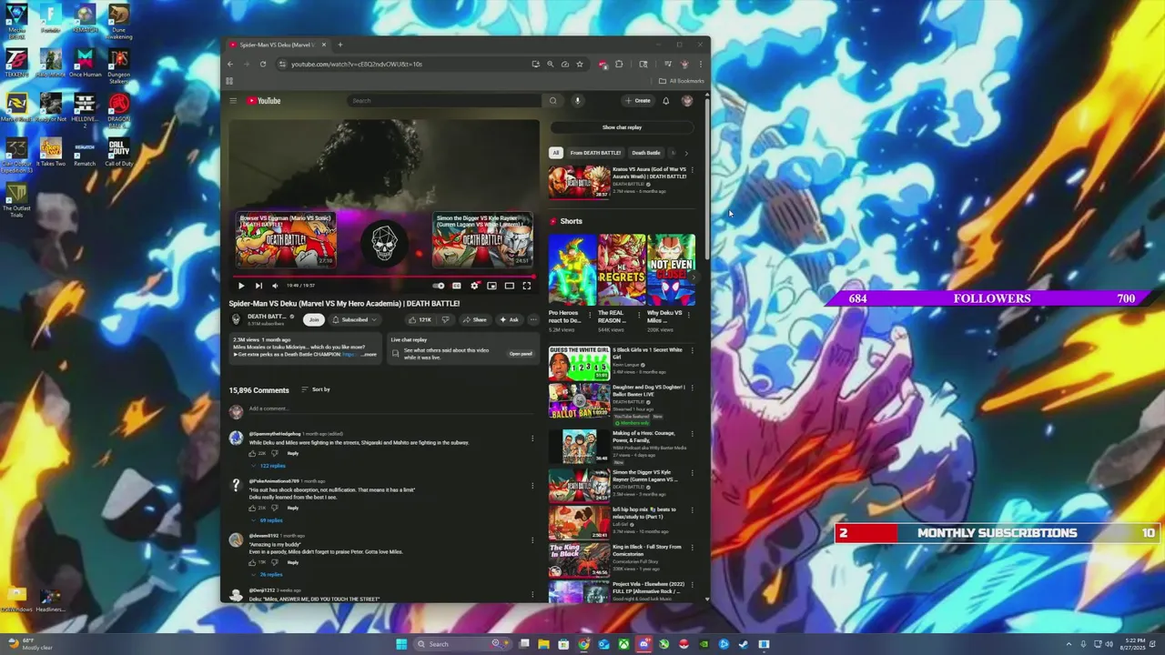The image size is (1165, 655).
Task: Open the YouTube account avatar menu
Action: tap(687, 101)
